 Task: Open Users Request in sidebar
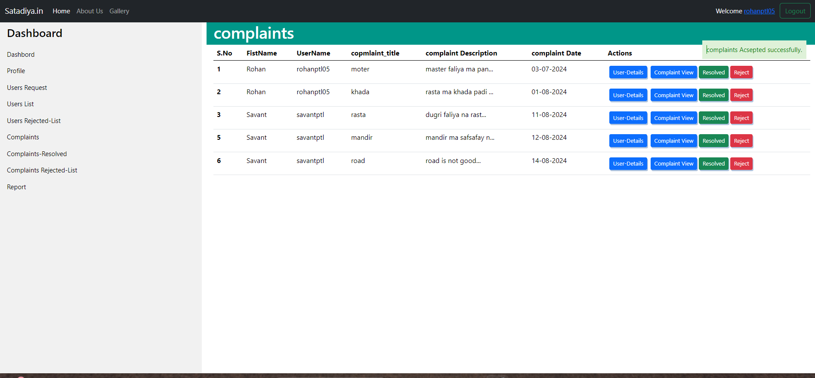(27, 88)
